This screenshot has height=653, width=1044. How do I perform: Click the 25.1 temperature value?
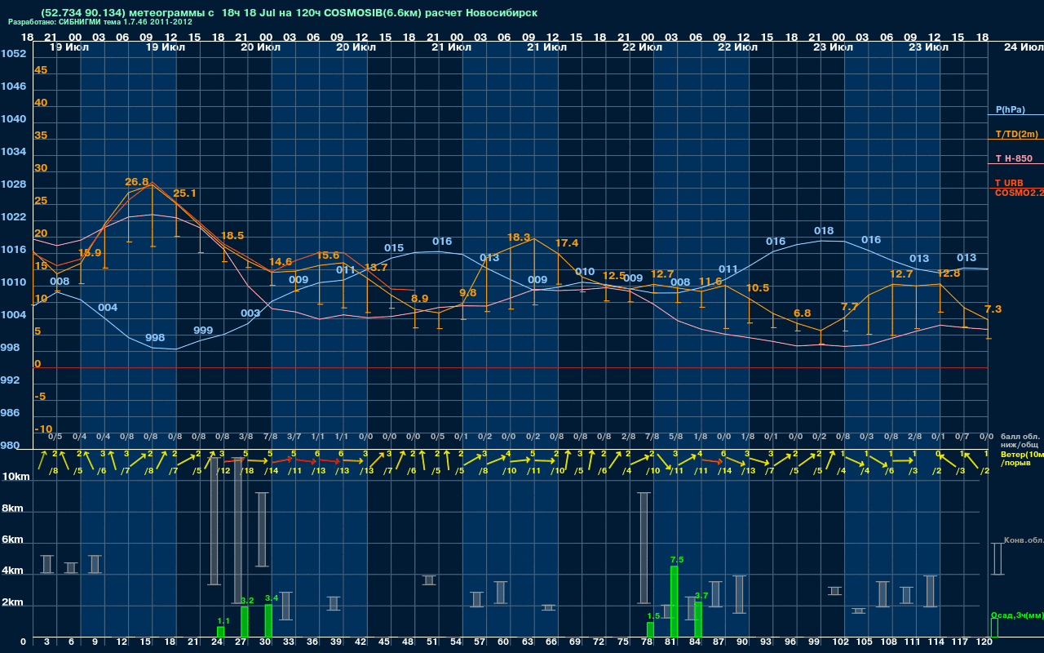185,193
